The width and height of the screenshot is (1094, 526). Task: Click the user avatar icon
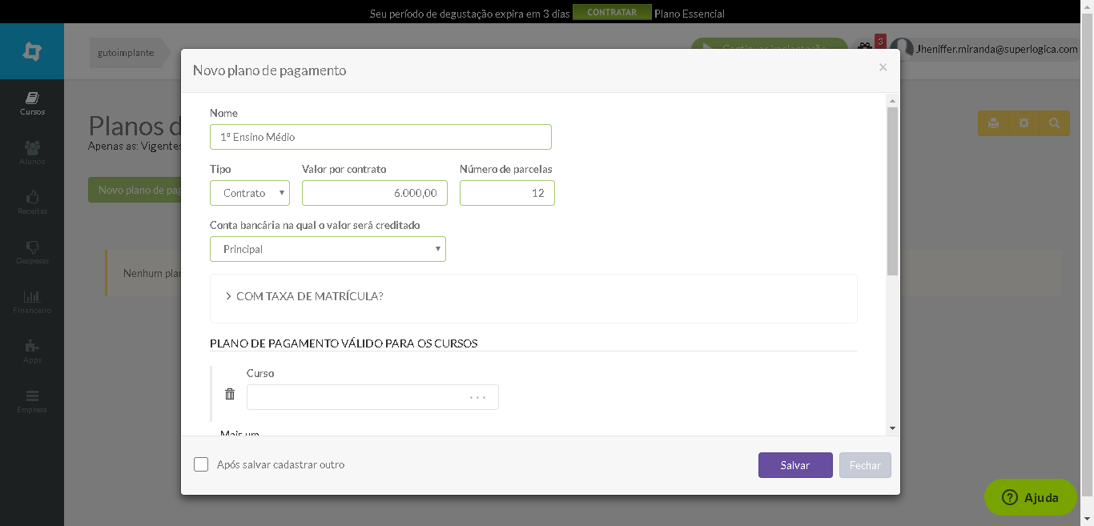point(902,48)
